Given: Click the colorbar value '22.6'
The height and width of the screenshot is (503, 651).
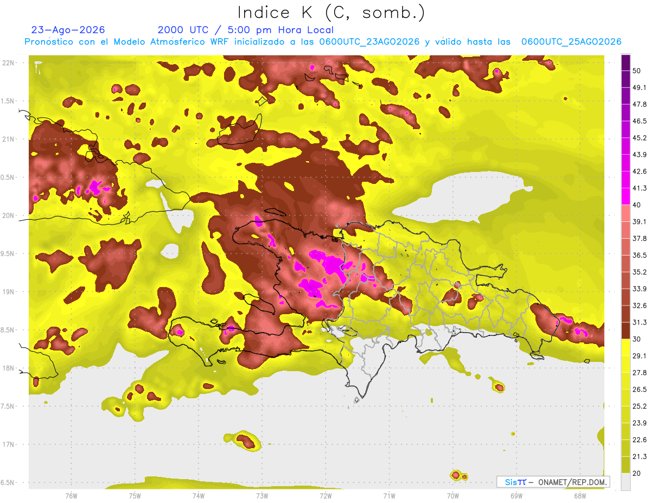Looking at the screenshot, I should tap(639, 440).
